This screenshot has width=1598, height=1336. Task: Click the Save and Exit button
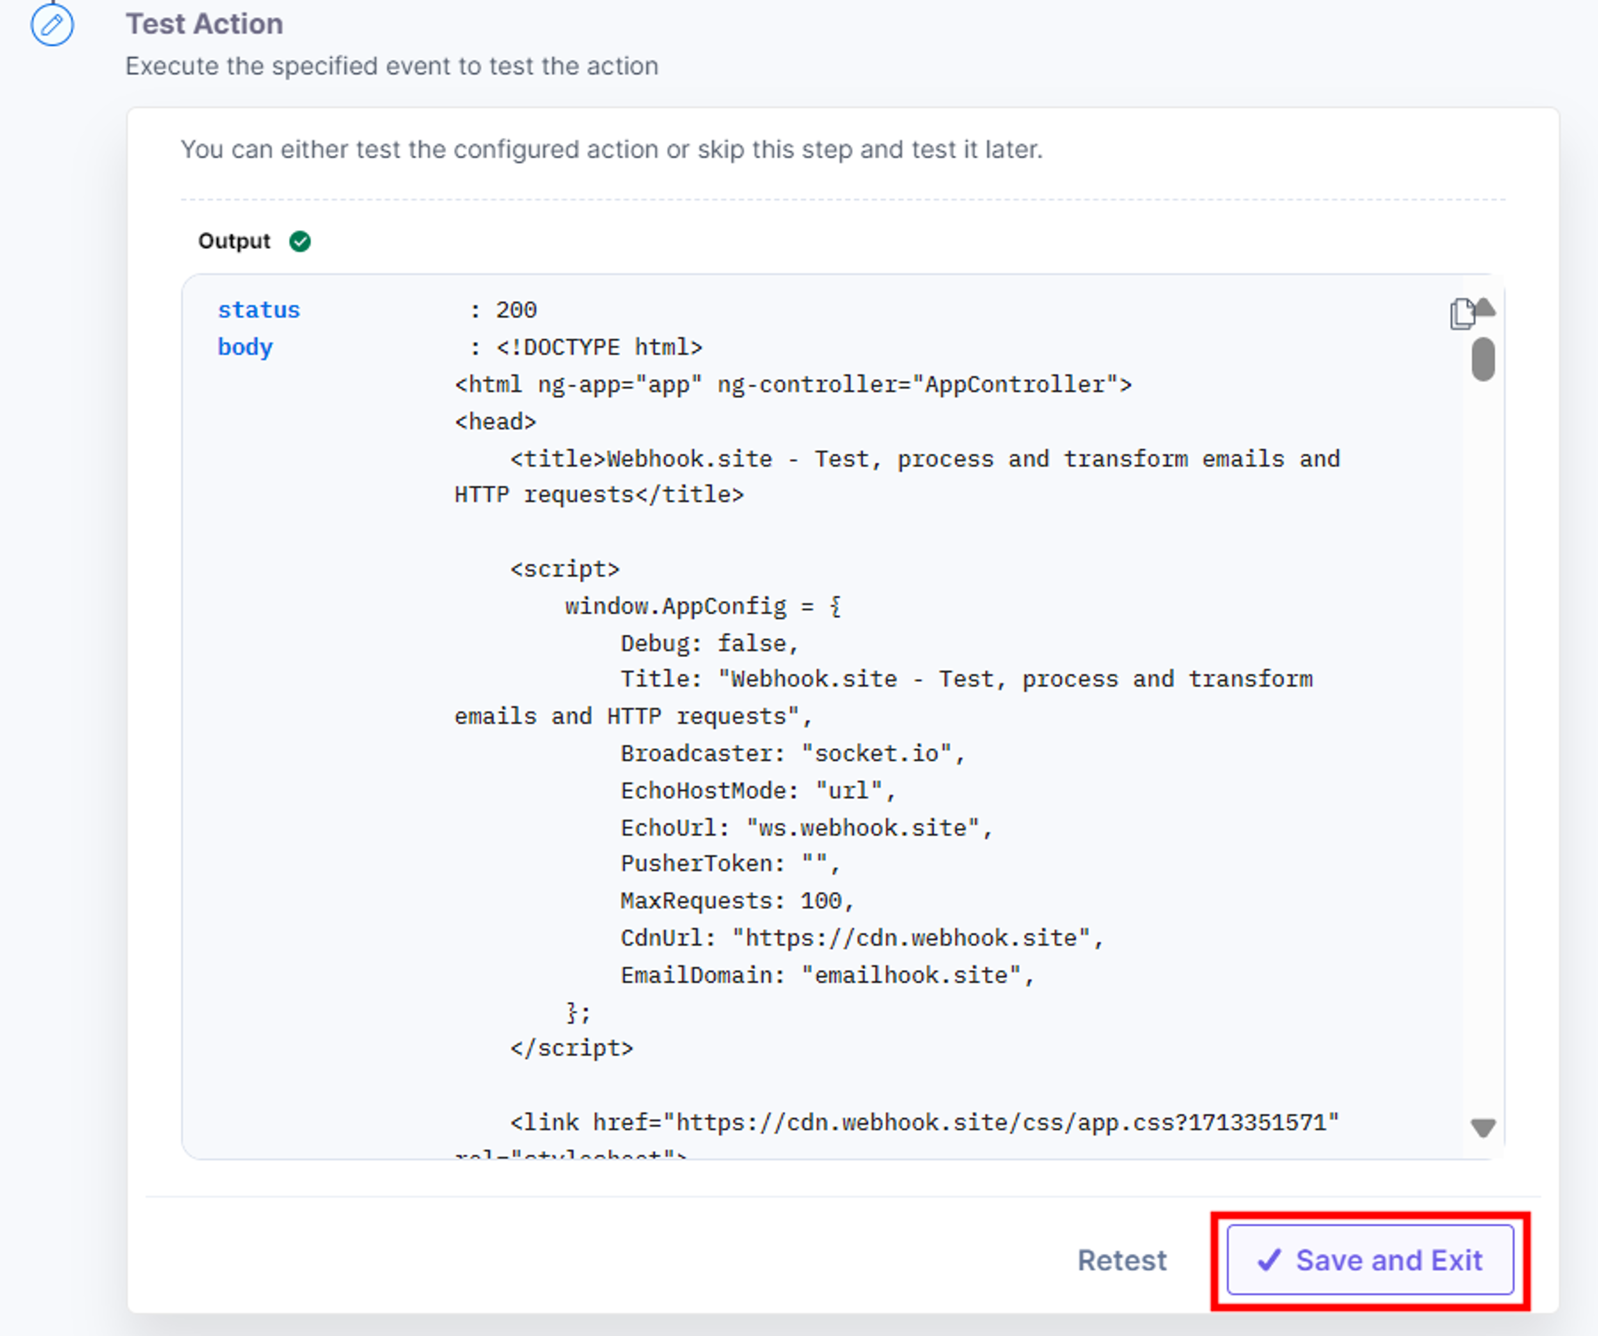[1370, 1260]
